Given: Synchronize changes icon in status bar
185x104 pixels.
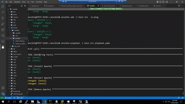Looking at the screenshot, I should pos(14,98).
